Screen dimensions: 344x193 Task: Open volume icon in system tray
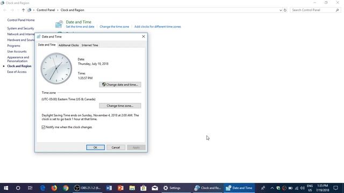(x=302, y=188)
